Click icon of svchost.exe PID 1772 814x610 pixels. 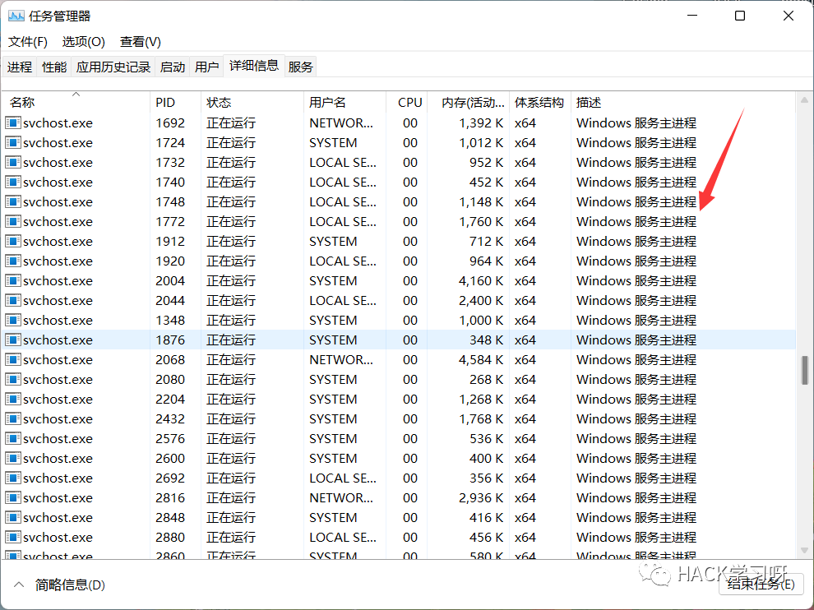tap(13, 222)
